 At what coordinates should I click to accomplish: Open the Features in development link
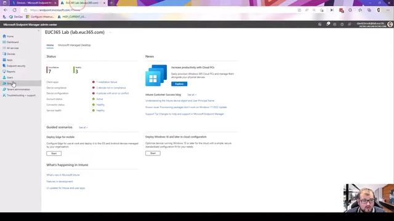click(60, 182)
